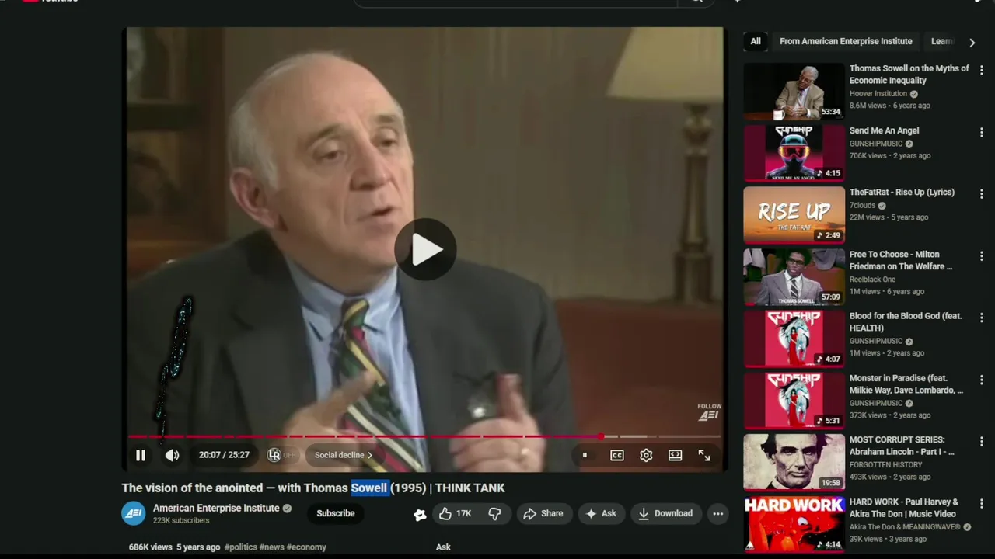Switch to theater mode
Image resolution: width=995 pixels, height=559 pixels.
click(675, 456)
